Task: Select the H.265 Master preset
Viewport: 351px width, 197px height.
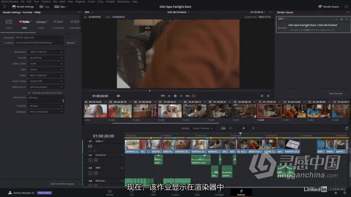Action: point(75,22)
